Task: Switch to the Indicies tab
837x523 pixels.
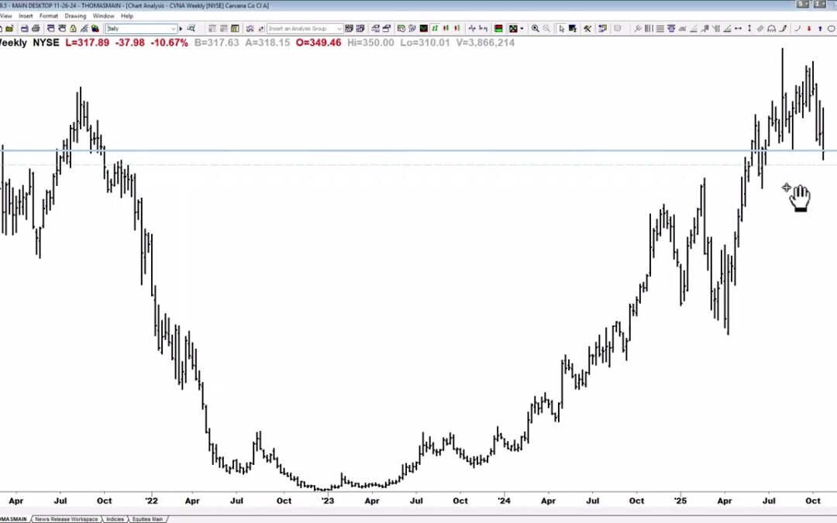Action: click(115, 518)
